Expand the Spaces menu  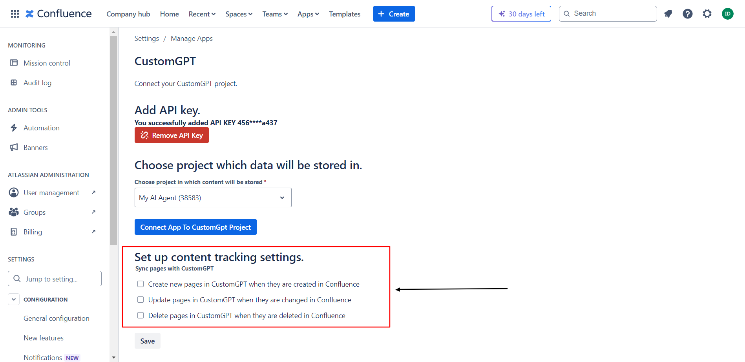click(x=239, y=14)
